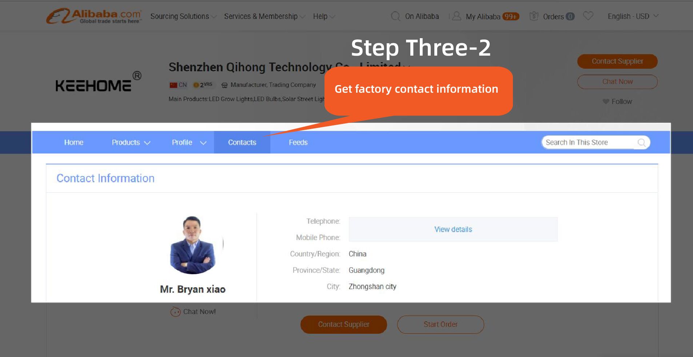Screen dimensions: 693x357
Task: Click the Start Order button
Action: point(441,324)
